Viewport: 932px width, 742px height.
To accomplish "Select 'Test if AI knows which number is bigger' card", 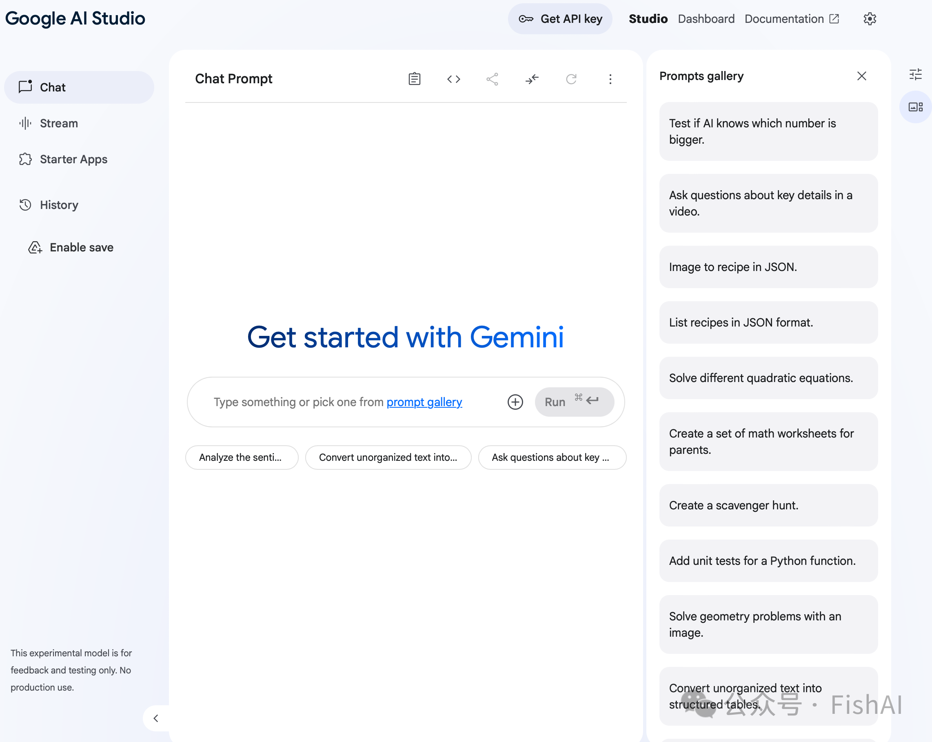I will tap(768, 131).
